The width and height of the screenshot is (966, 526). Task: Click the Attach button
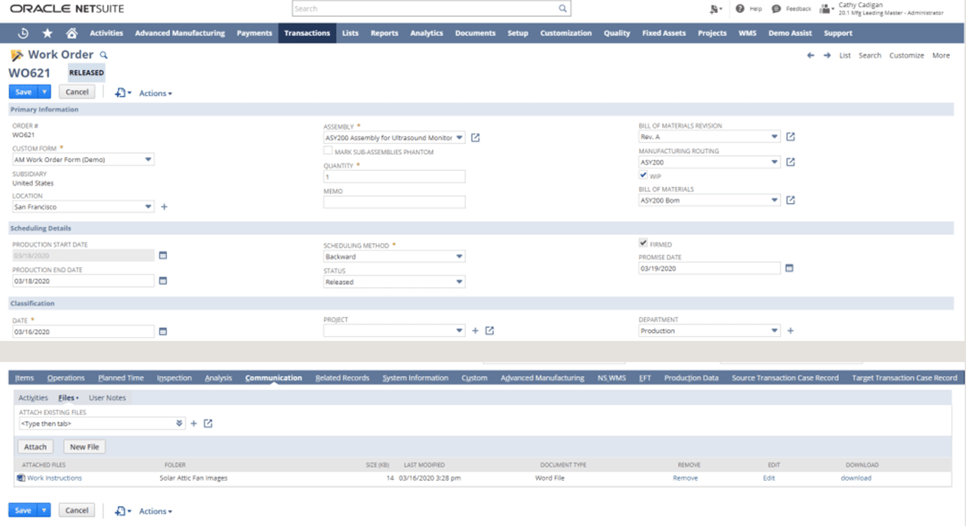click(x=35, y=446)
